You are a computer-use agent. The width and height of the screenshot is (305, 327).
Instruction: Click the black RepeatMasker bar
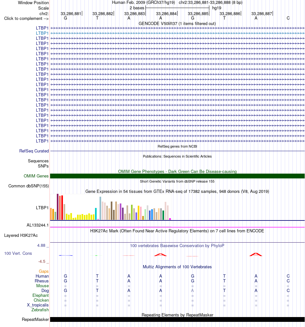point(177,320)
